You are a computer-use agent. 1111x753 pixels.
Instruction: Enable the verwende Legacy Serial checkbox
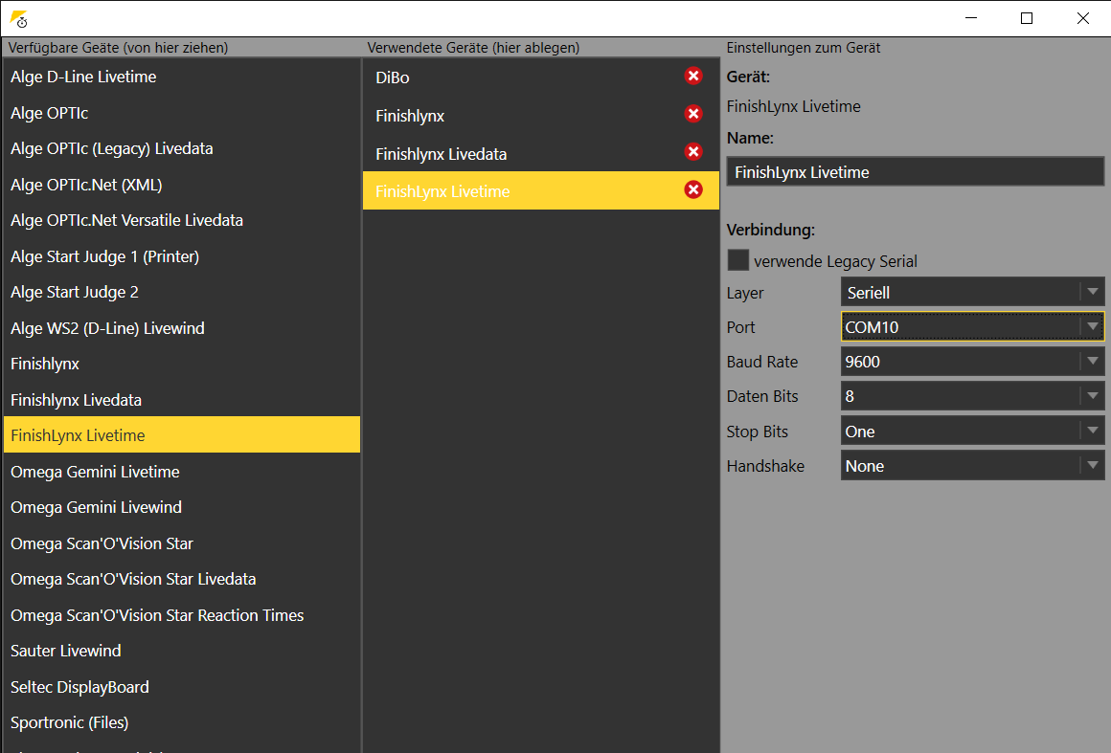click(738, 259)
